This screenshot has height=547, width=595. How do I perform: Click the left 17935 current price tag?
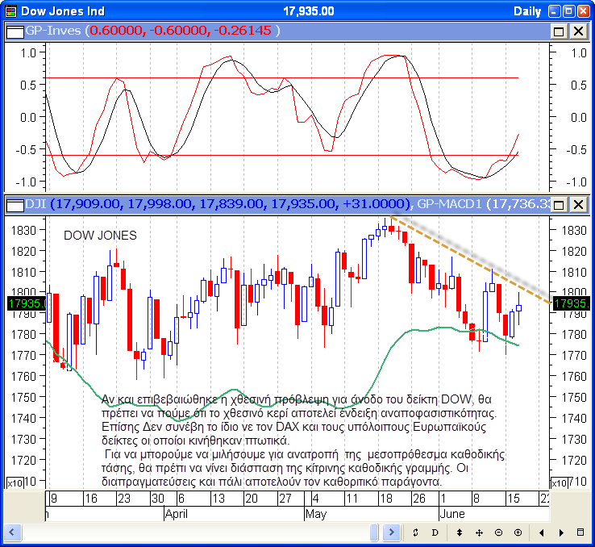click(x=27, y=303)
